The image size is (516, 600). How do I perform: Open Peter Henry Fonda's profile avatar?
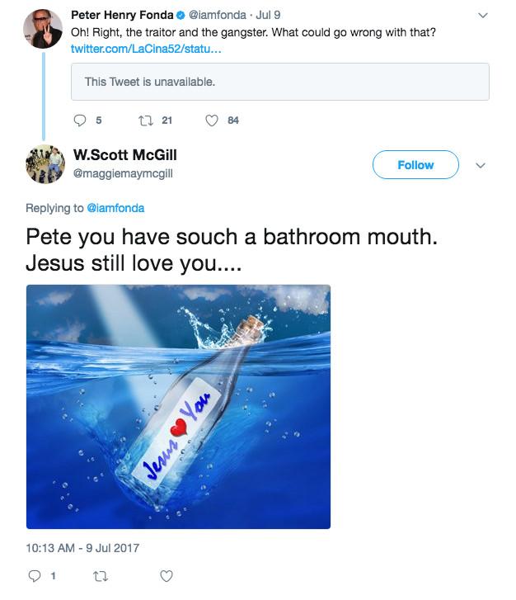[45, 27]
